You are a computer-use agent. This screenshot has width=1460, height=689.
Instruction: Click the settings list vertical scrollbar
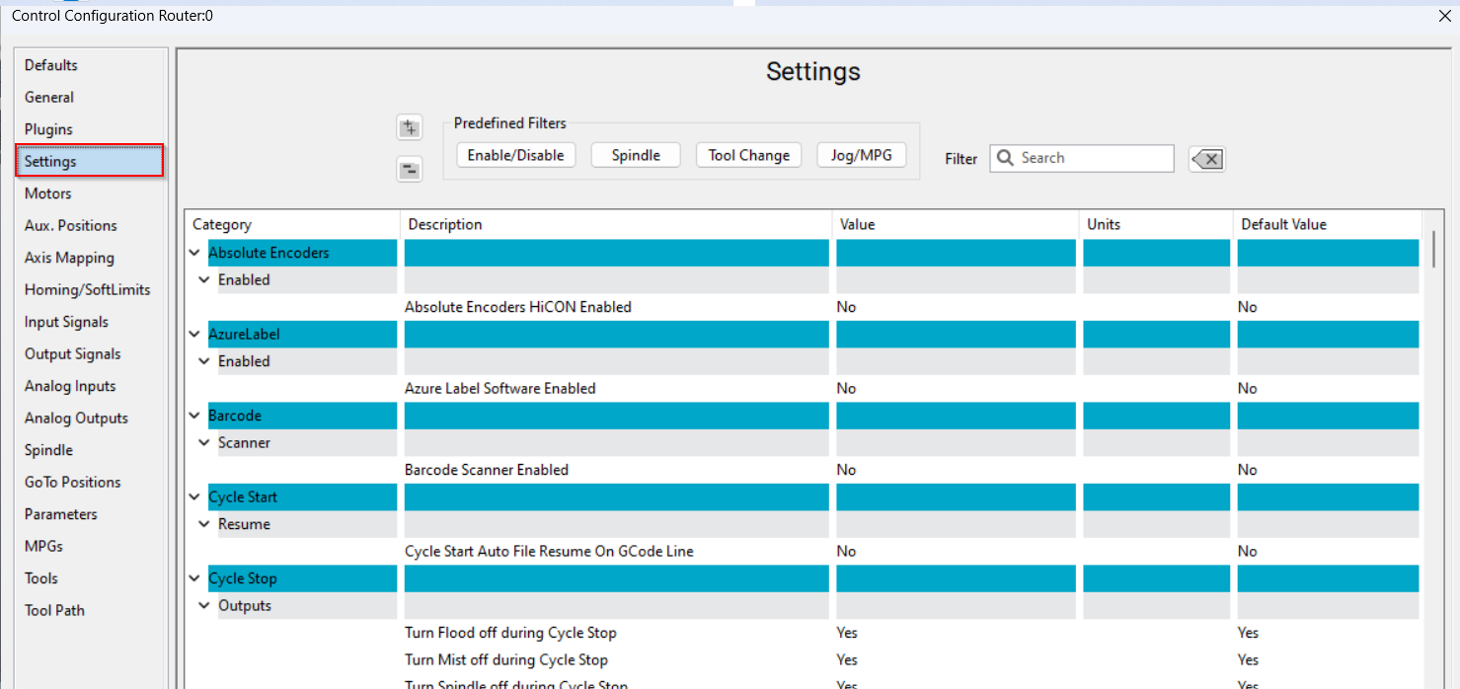[1434, 249]
